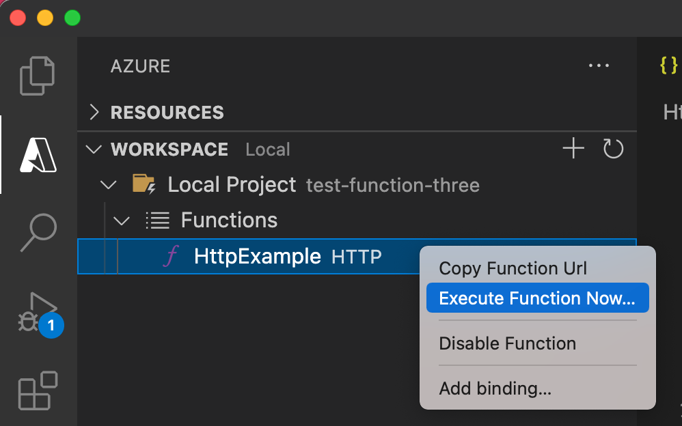682x426 pixels.
Task: Select Copy Function Url in the context menu
Action: point(513,268)
